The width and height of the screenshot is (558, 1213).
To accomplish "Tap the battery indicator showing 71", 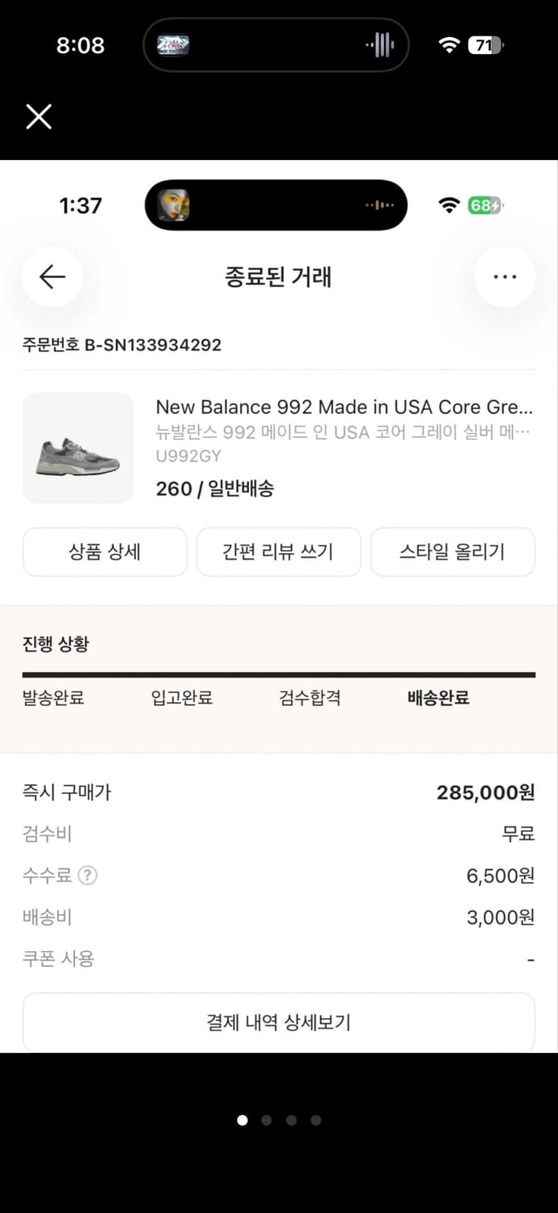I will pos(485,44).
